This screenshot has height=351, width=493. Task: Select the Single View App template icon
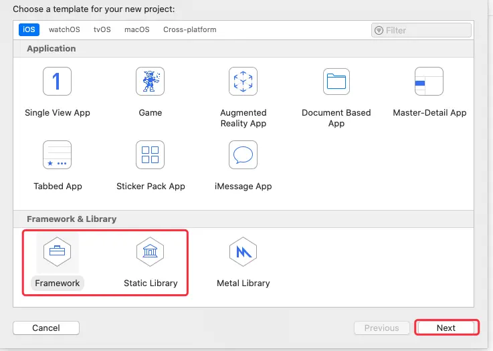(x=57, y=82)
